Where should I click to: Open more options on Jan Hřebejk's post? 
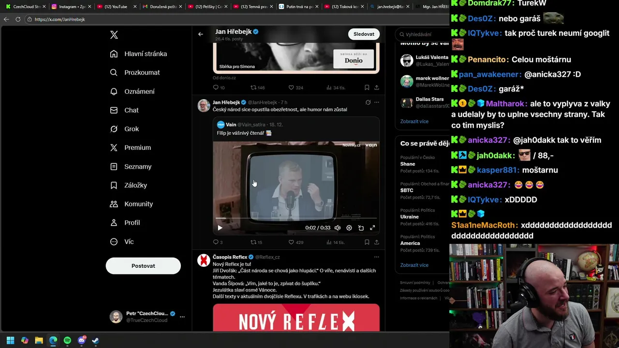tap(377, 102)
